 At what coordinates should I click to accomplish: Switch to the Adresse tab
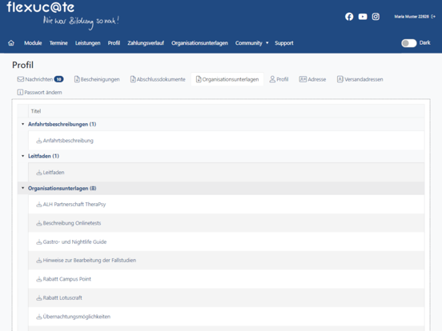coord(312,79)
